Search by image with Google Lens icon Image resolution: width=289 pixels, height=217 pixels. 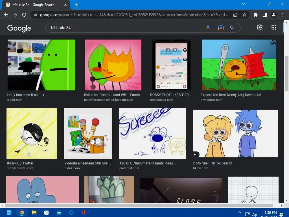221,28
